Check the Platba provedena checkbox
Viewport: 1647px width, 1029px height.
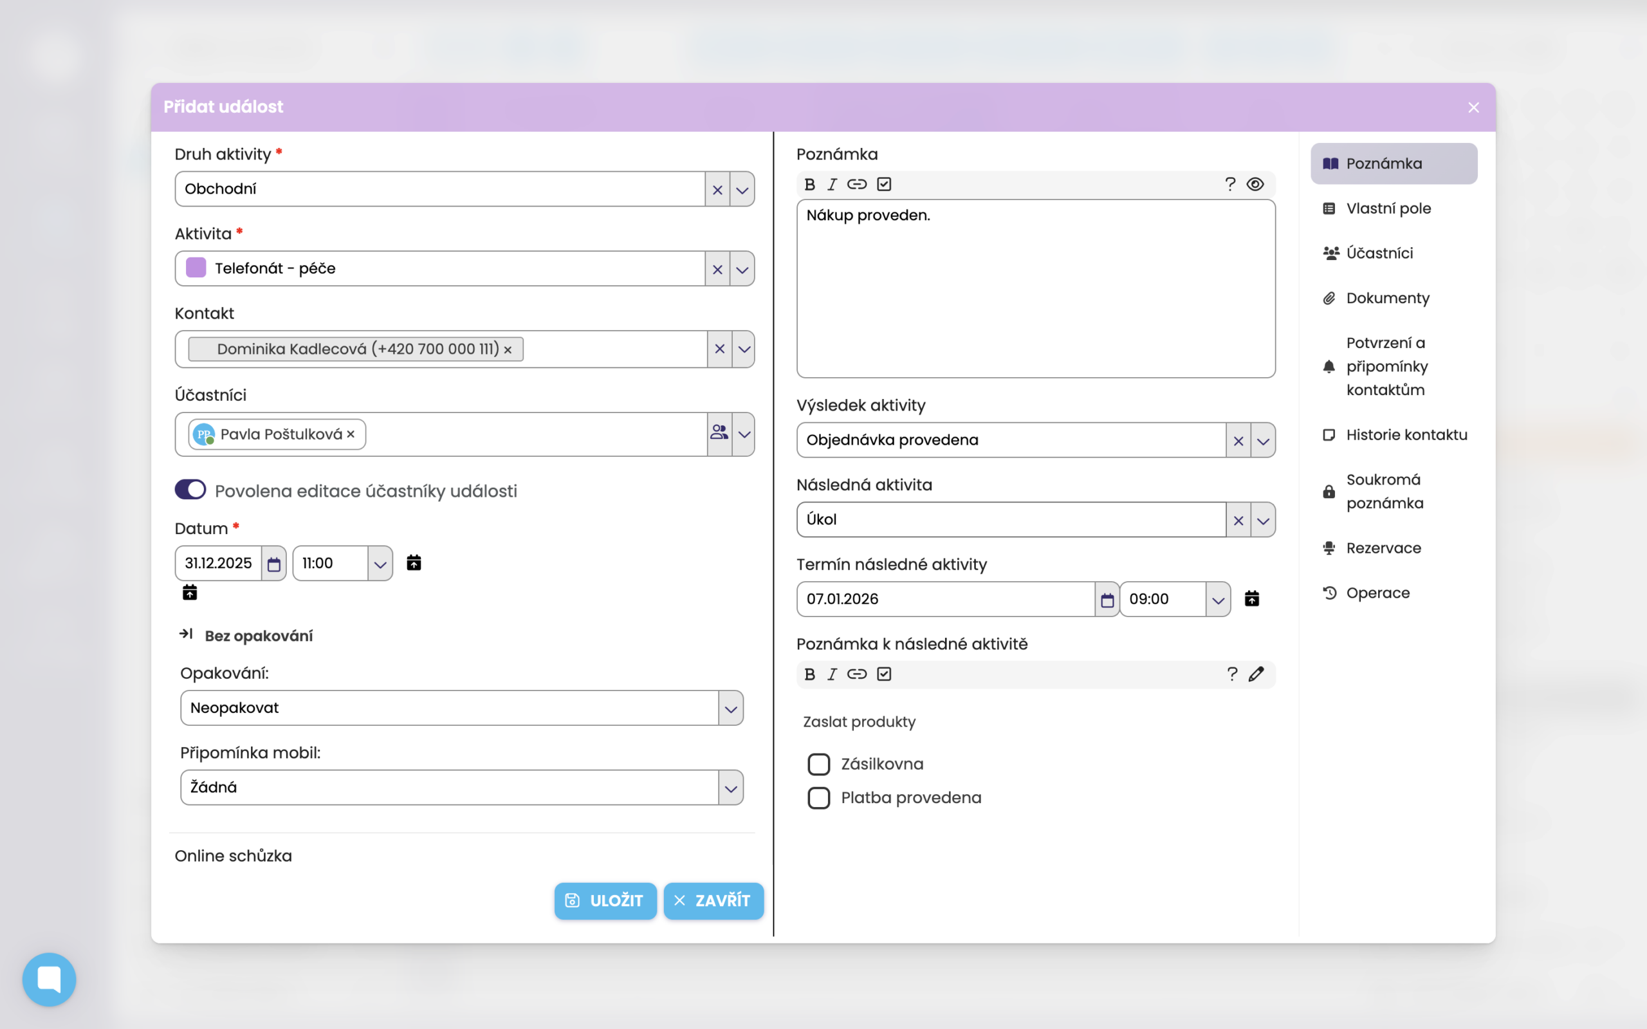pos(818,797)
